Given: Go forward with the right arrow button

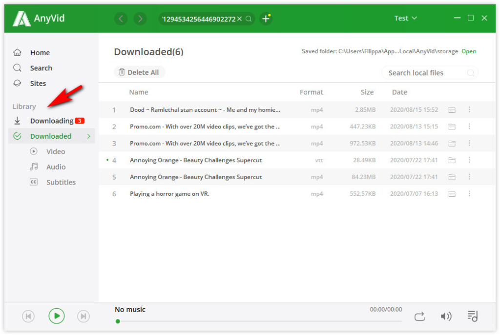Looking at the screenshot, I should coord(140,19).
